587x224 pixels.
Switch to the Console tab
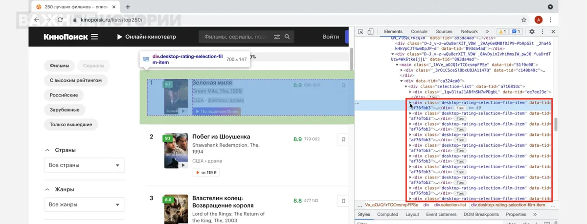(x=419, y=31)
